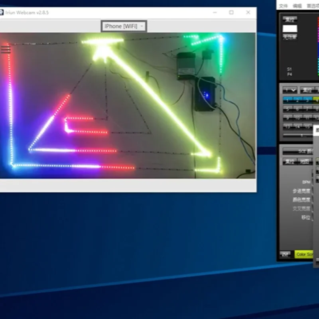319x319 pixels.
Task: Select blue storage place 1
Action: pyautogui.click(x=287, y=100)
